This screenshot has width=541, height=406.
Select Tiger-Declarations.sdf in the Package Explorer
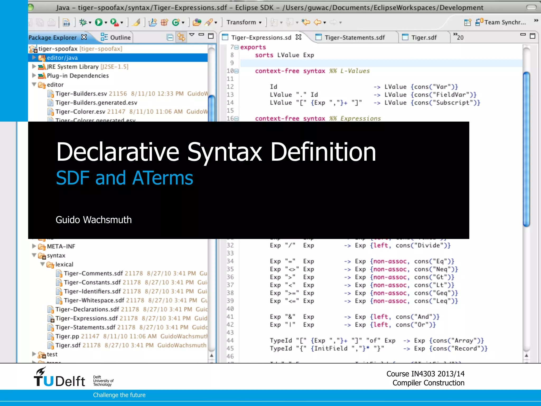point(87,309)
